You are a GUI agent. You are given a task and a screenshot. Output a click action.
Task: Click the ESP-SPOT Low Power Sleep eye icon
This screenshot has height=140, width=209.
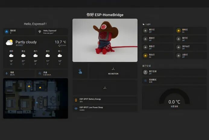click(76, 108)
